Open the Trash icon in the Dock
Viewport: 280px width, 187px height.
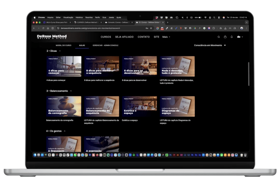[x=245, y=155]
